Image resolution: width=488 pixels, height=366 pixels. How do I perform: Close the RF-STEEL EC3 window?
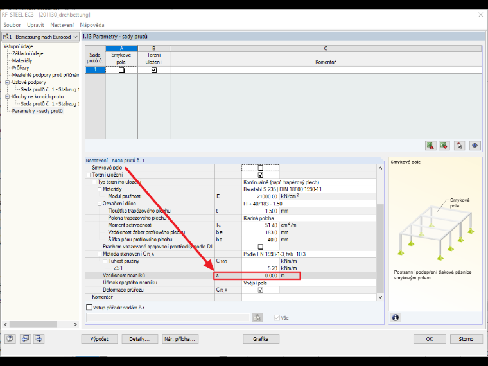[480, 15]
